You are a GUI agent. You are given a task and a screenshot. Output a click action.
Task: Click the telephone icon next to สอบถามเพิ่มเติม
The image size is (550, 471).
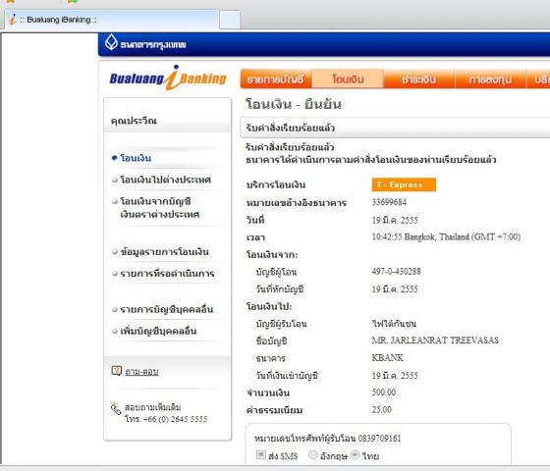[116, 409]
